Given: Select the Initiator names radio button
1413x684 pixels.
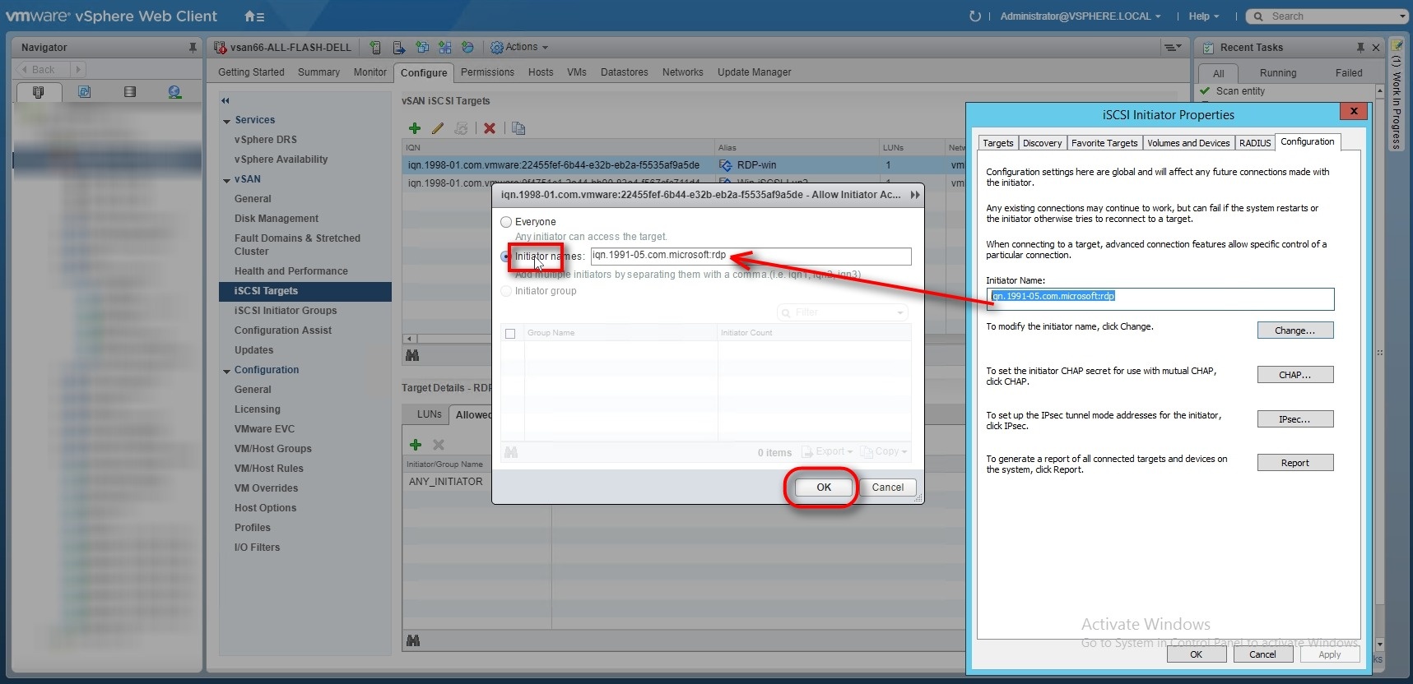Looking at the screenshot, I should pyautogui.click(x=505, y=256).
